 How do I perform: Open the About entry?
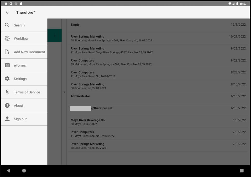(24, 106)
